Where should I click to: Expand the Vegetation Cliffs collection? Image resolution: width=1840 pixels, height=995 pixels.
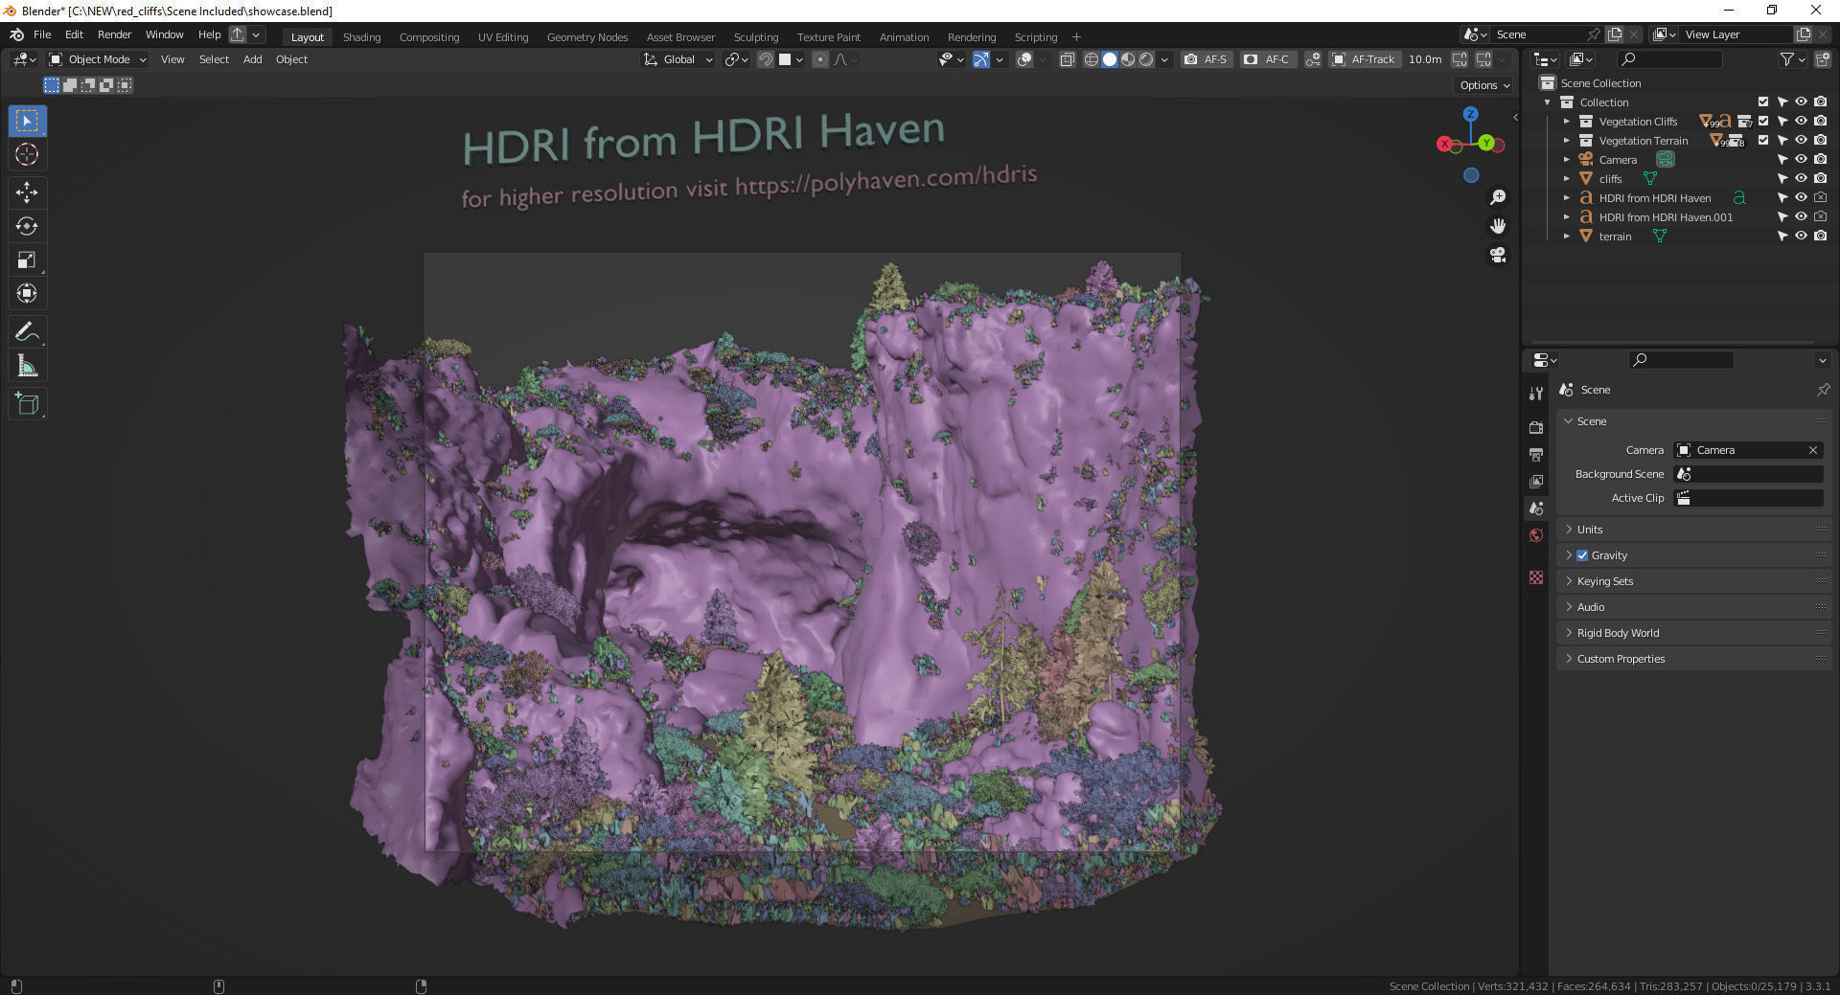tap(1567, 122)
